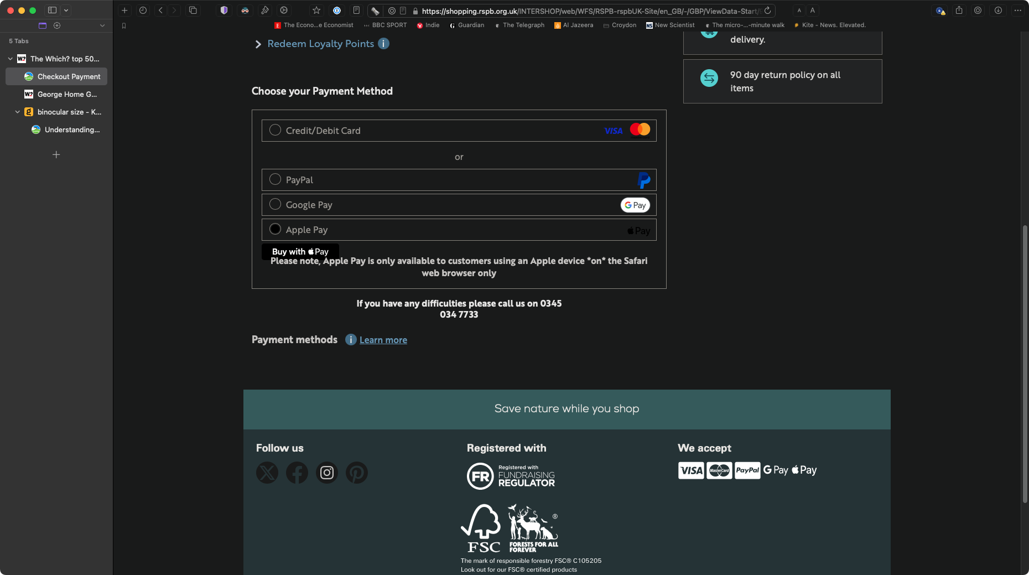
Task: Open the Learn more link
Action: tap(383, 340)
